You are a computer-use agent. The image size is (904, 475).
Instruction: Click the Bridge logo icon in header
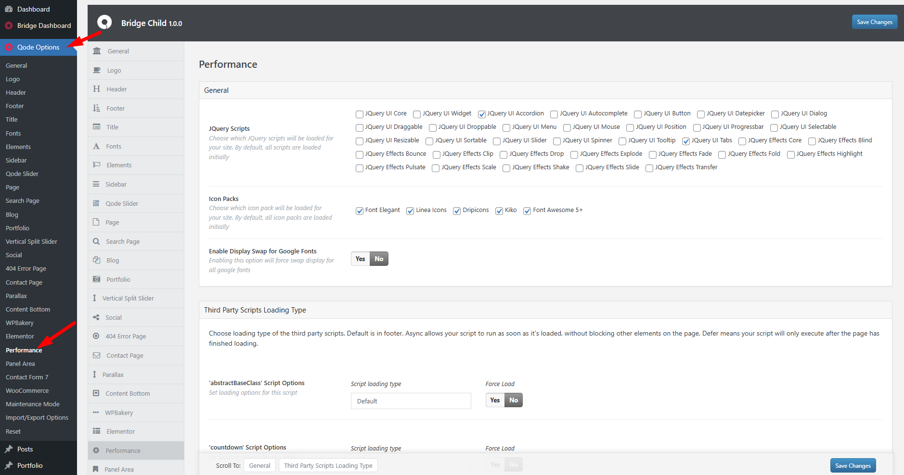pyautogui.click(x=104, y=22)
